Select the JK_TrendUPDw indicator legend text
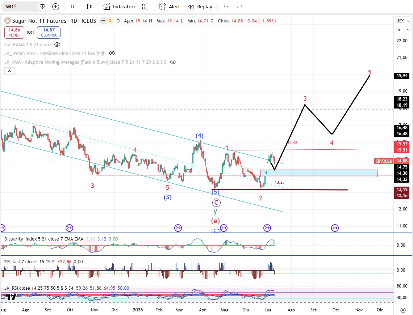The width and height of the screenshot is (413, 315). [x=55, y=54]
